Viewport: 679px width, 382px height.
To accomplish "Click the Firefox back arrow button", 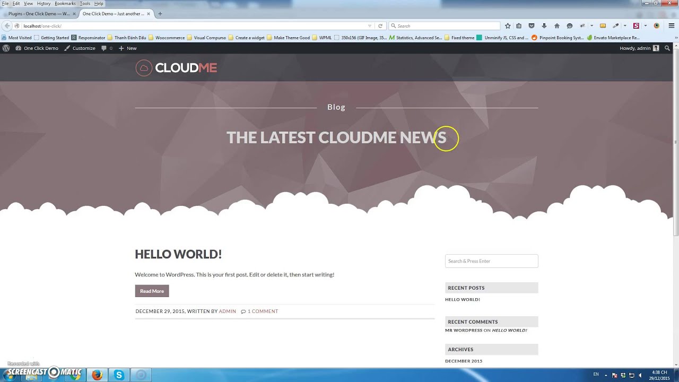I will click(x=7, y=25).
